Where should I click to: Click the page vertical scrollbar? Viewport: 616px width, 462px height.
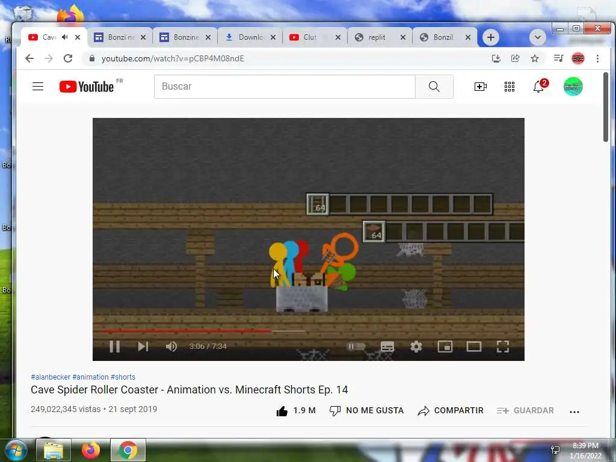point(606,107)
